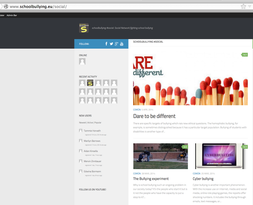The image size is (253, 205).
Task: Open the address bar dropdown arrow
Action: click(250, 6)
